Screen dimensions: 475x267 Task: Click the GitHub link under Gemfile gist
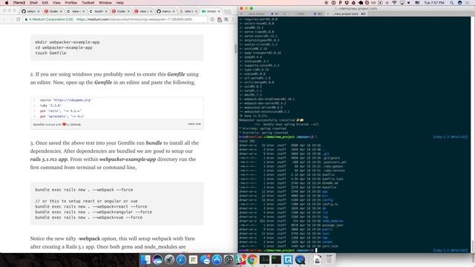coord(76,125)
